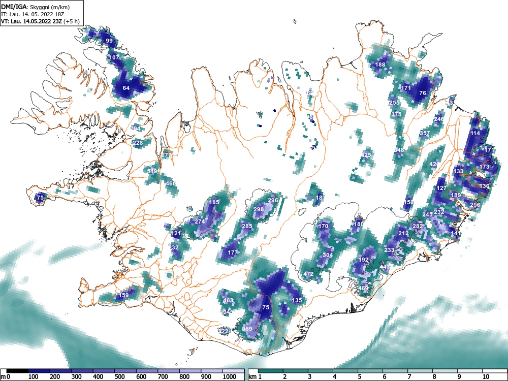Click the 159 value on Reykjanes peninsula
This screenshot has width=508, height=381.
pyautogui.click(x=124, y=295)
